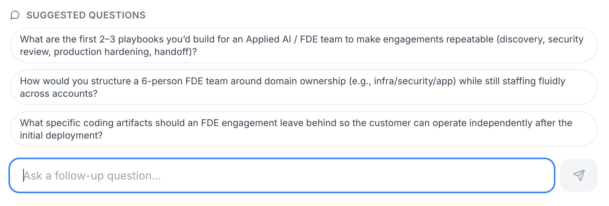Focus the follow-up question input field
This screenshot has width=609, height=206.
[x=282, y=175]
